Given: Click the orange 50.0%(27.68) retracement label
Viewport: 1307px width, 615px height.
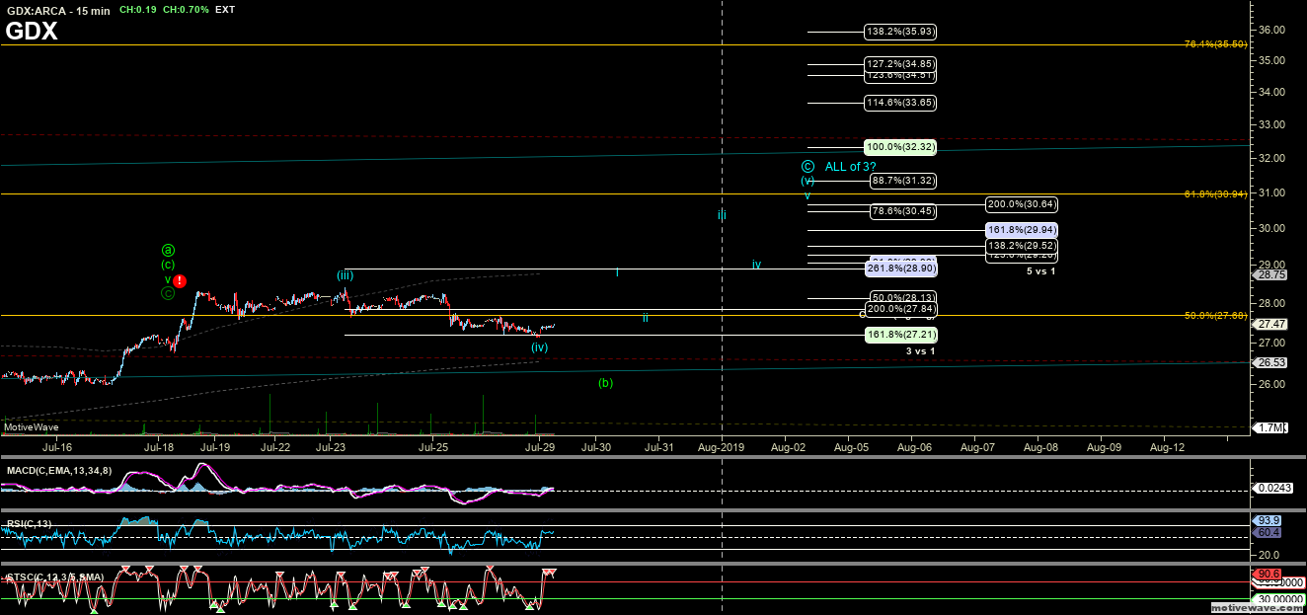Looking at the screenshot, I should pyautogui.click(x=1216, y=316).
